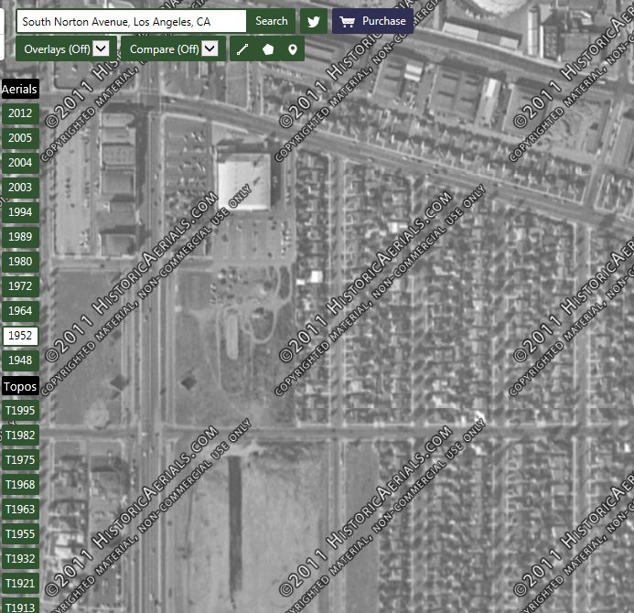The width and height of the screenshot is (634, 613).
Task: Select the 1980 aerial year
Action: tap(20, 262)
